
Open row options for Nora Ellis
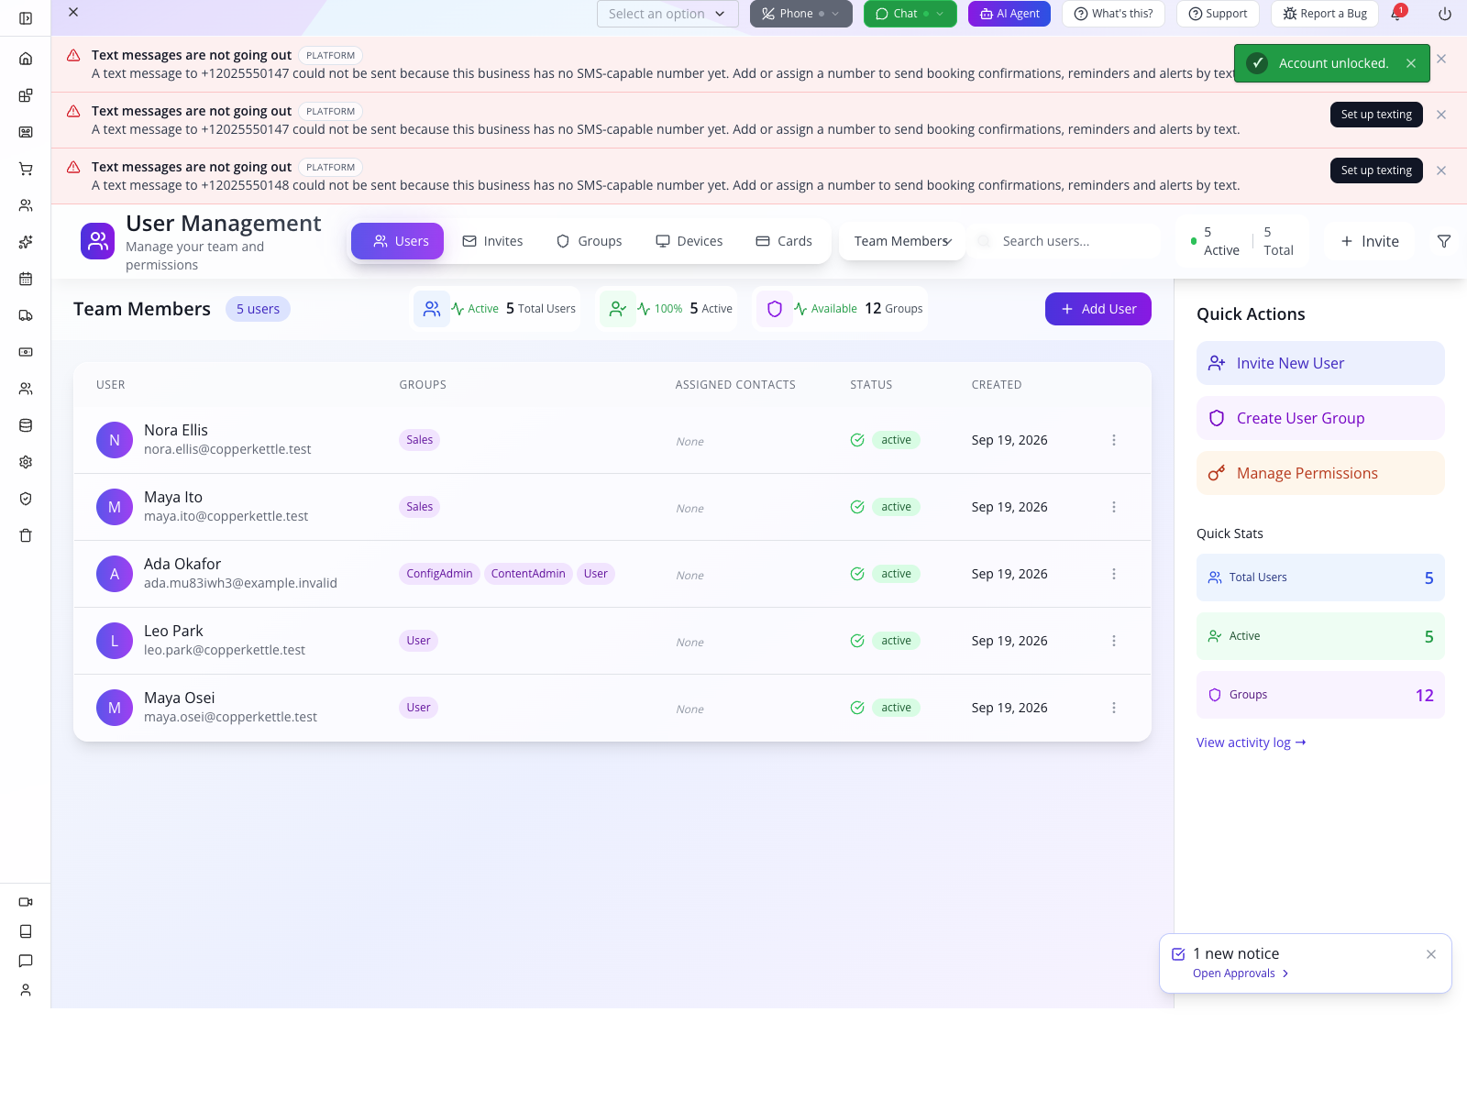point(1114,440)
